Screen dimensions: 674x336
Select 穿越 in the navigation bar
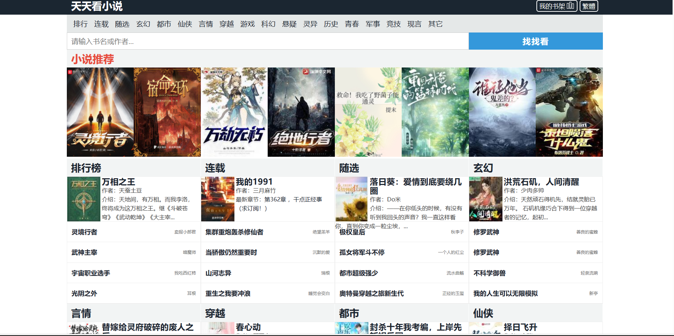tap(227, 24)
